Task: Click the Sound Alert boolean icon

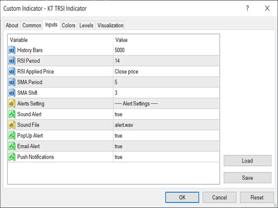Action: (12, 114)
